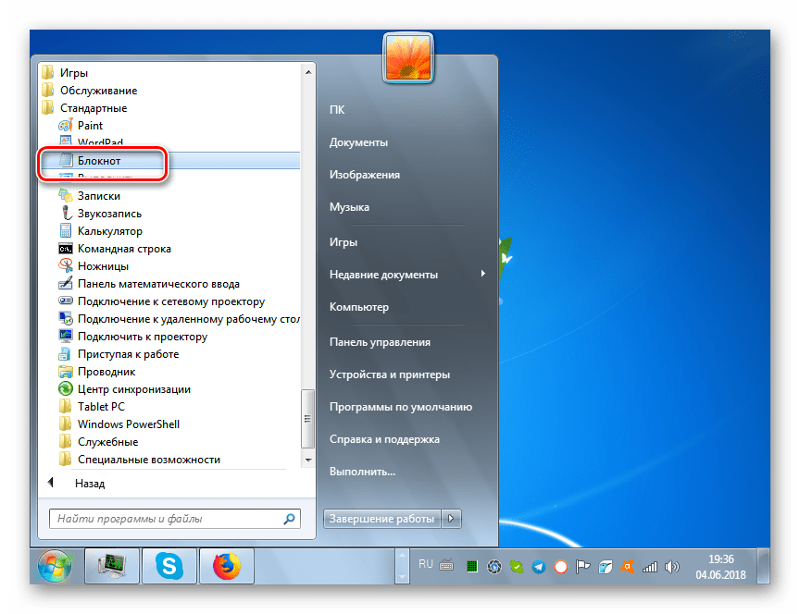
Task: Open Программы по умолчанию
Action: (401, 407)
